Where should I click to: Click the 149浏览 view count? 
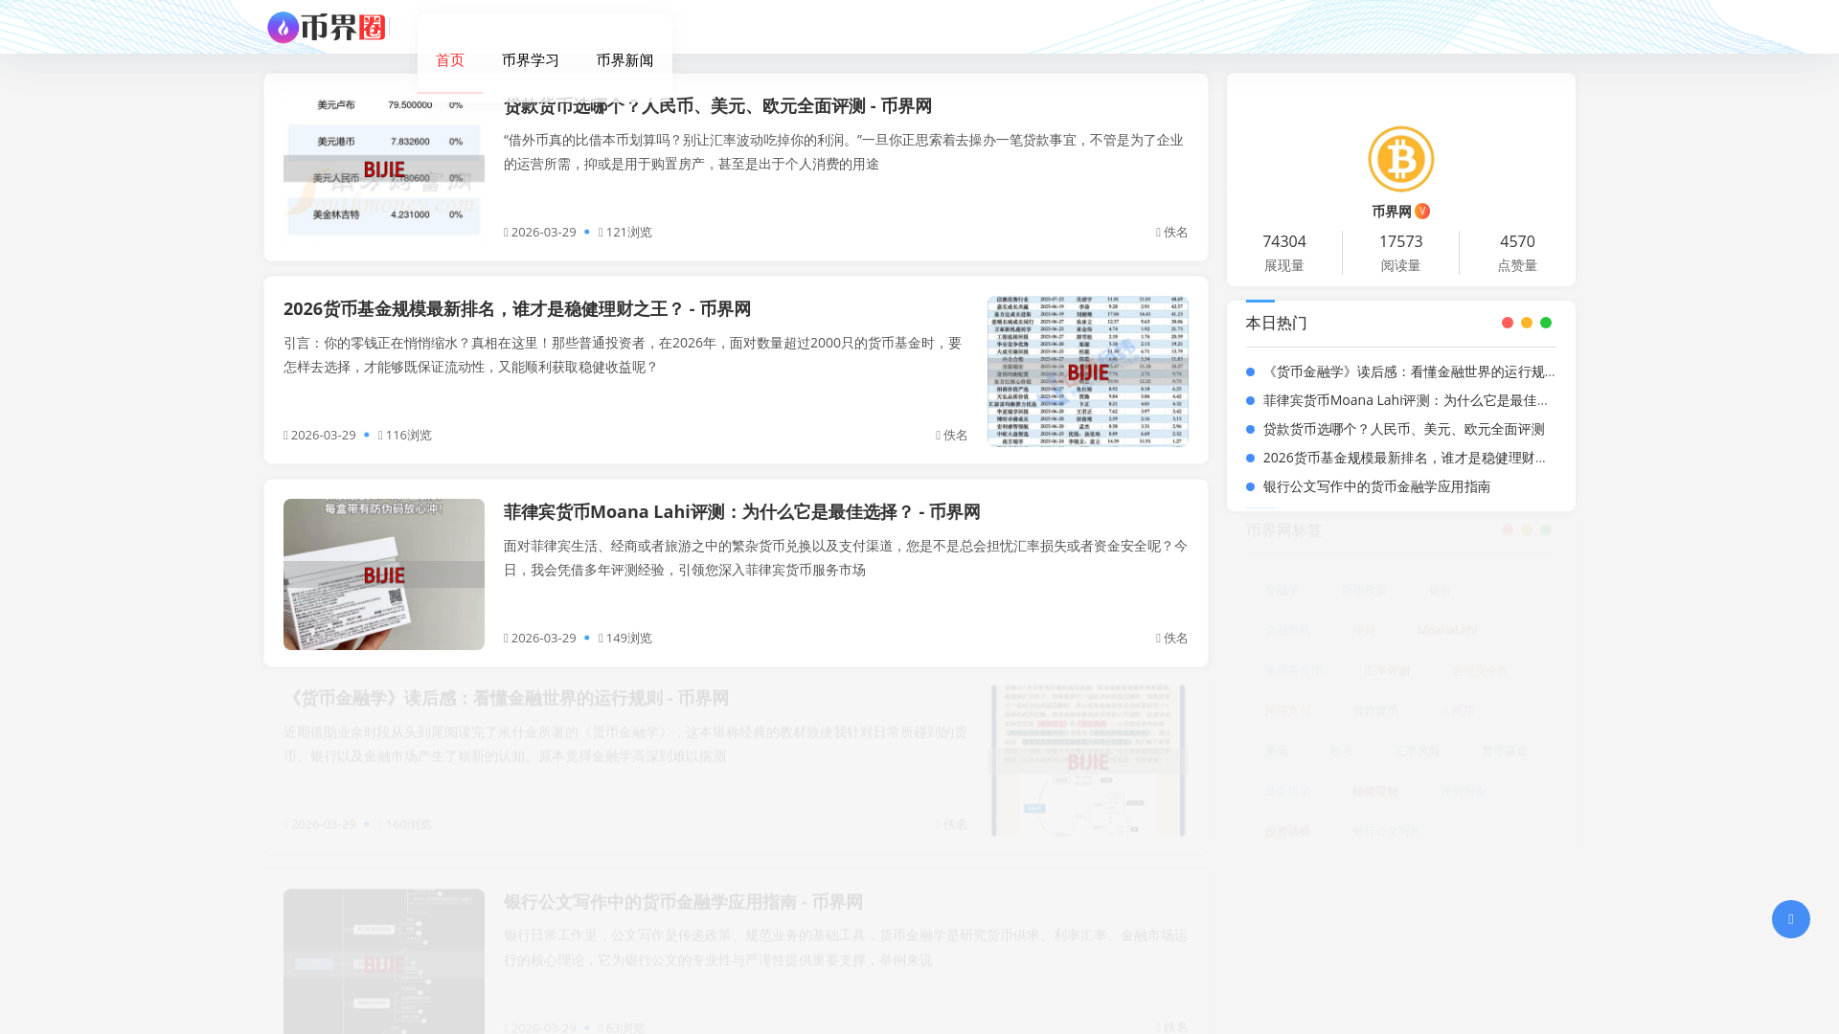(625, 638)
